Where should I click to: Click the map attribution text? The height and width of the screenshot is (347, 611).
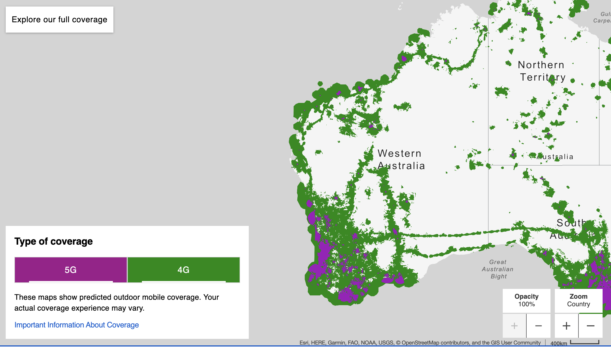pos(420,343)
